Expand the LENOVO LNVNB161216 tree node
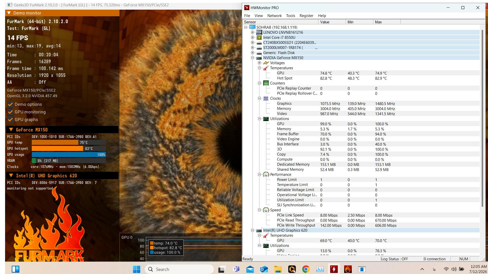Viewport: 488px width, 274px height. click(252, 32)
